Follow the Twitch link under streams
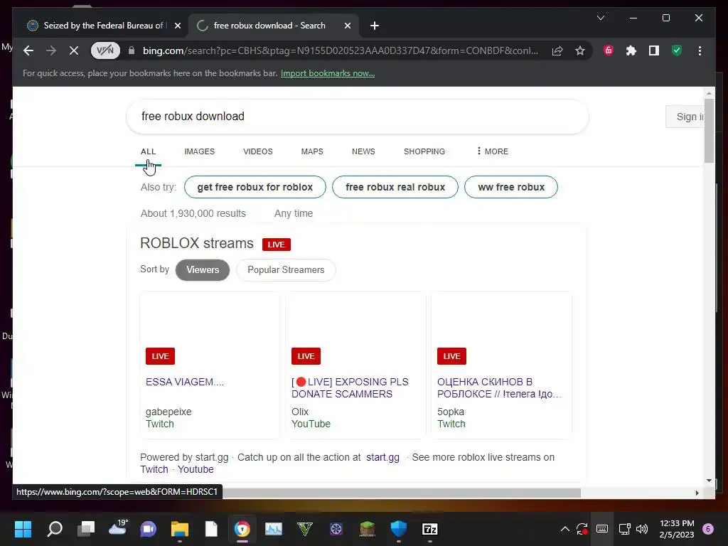 (154, 469)
